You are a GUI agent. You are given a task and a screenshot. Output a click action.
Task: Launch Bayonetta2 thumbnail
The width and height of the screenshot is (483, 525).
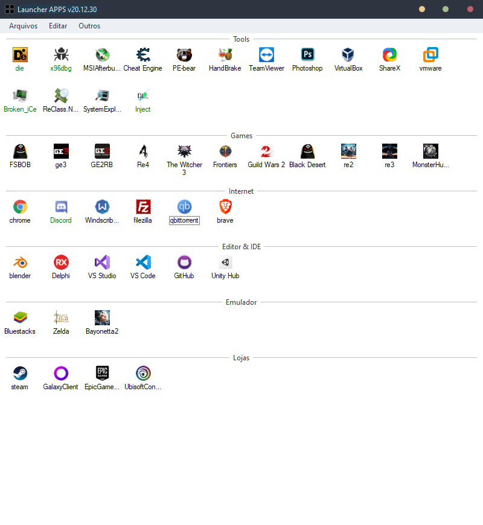coord(102,318)
